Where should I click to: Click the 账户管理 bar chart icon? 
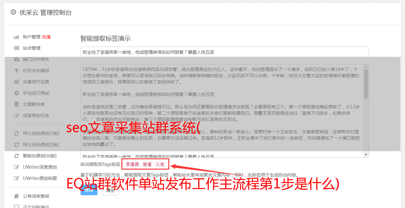click(17, 37)
